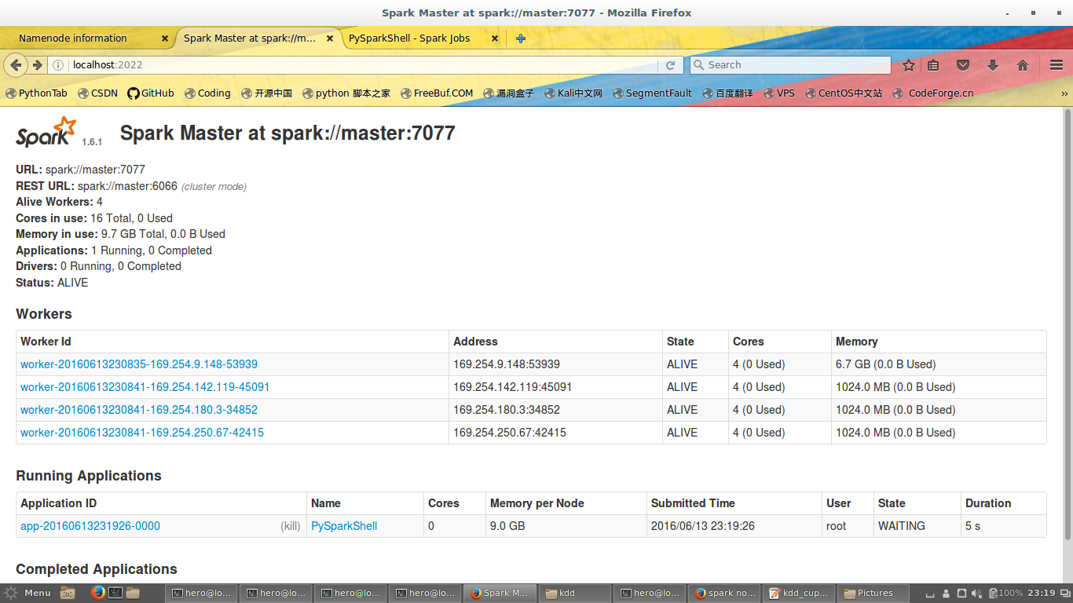Click the Firefox Search box
Image resolution: width=1073 pixels, height=603 pixels.
(x=790, y=65)
